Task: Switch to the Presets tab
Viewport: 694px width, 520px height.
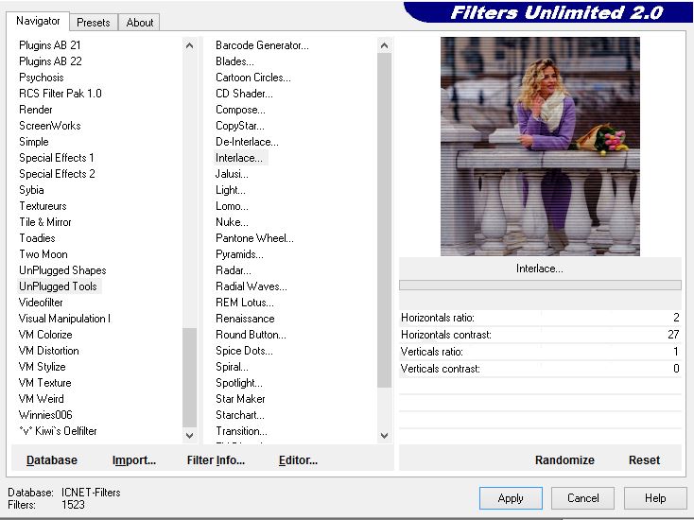Action: 93,22
